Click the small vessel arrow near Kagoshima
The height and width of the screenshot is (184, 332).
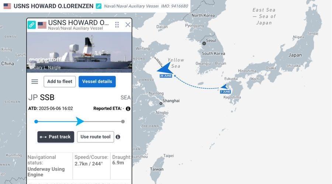tap(224, 86)
